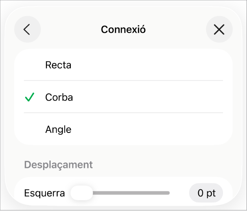The height and width of the screenshot is (211, 247).
Task: Close the Connexió panel with X
Action: click(219, 29)
